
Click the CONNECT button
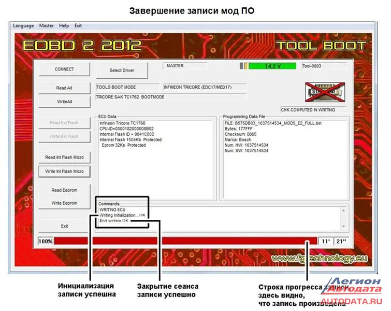tap(64, 69)
